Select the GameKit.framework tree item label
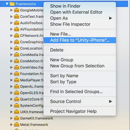Viewport: 130px width, 130px height. 36,118
